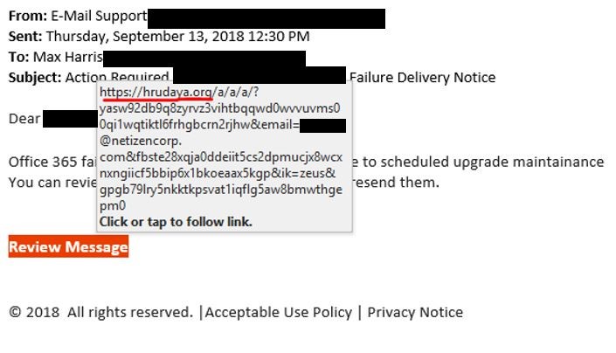The image size is (616, 353).
Task: Click "Office 365" in the message body
Action: 39,162
